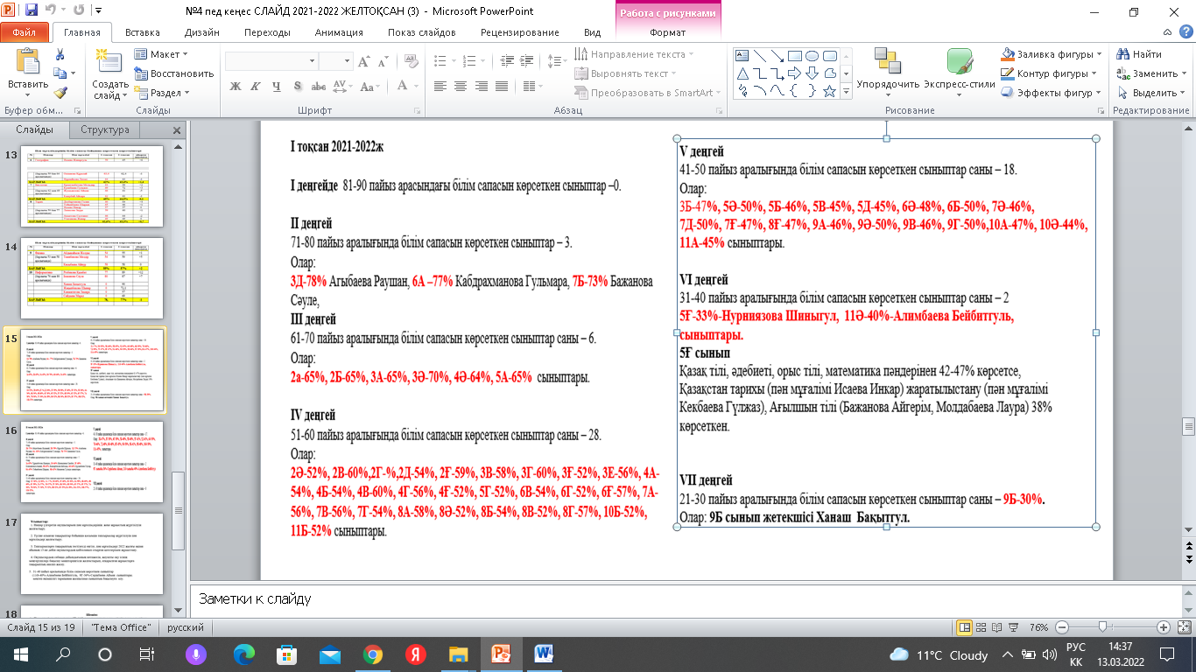Viewport: 1196px width, 672px height.
Task: Toggle italic (К) formatting
Action: tap(255, 86)
